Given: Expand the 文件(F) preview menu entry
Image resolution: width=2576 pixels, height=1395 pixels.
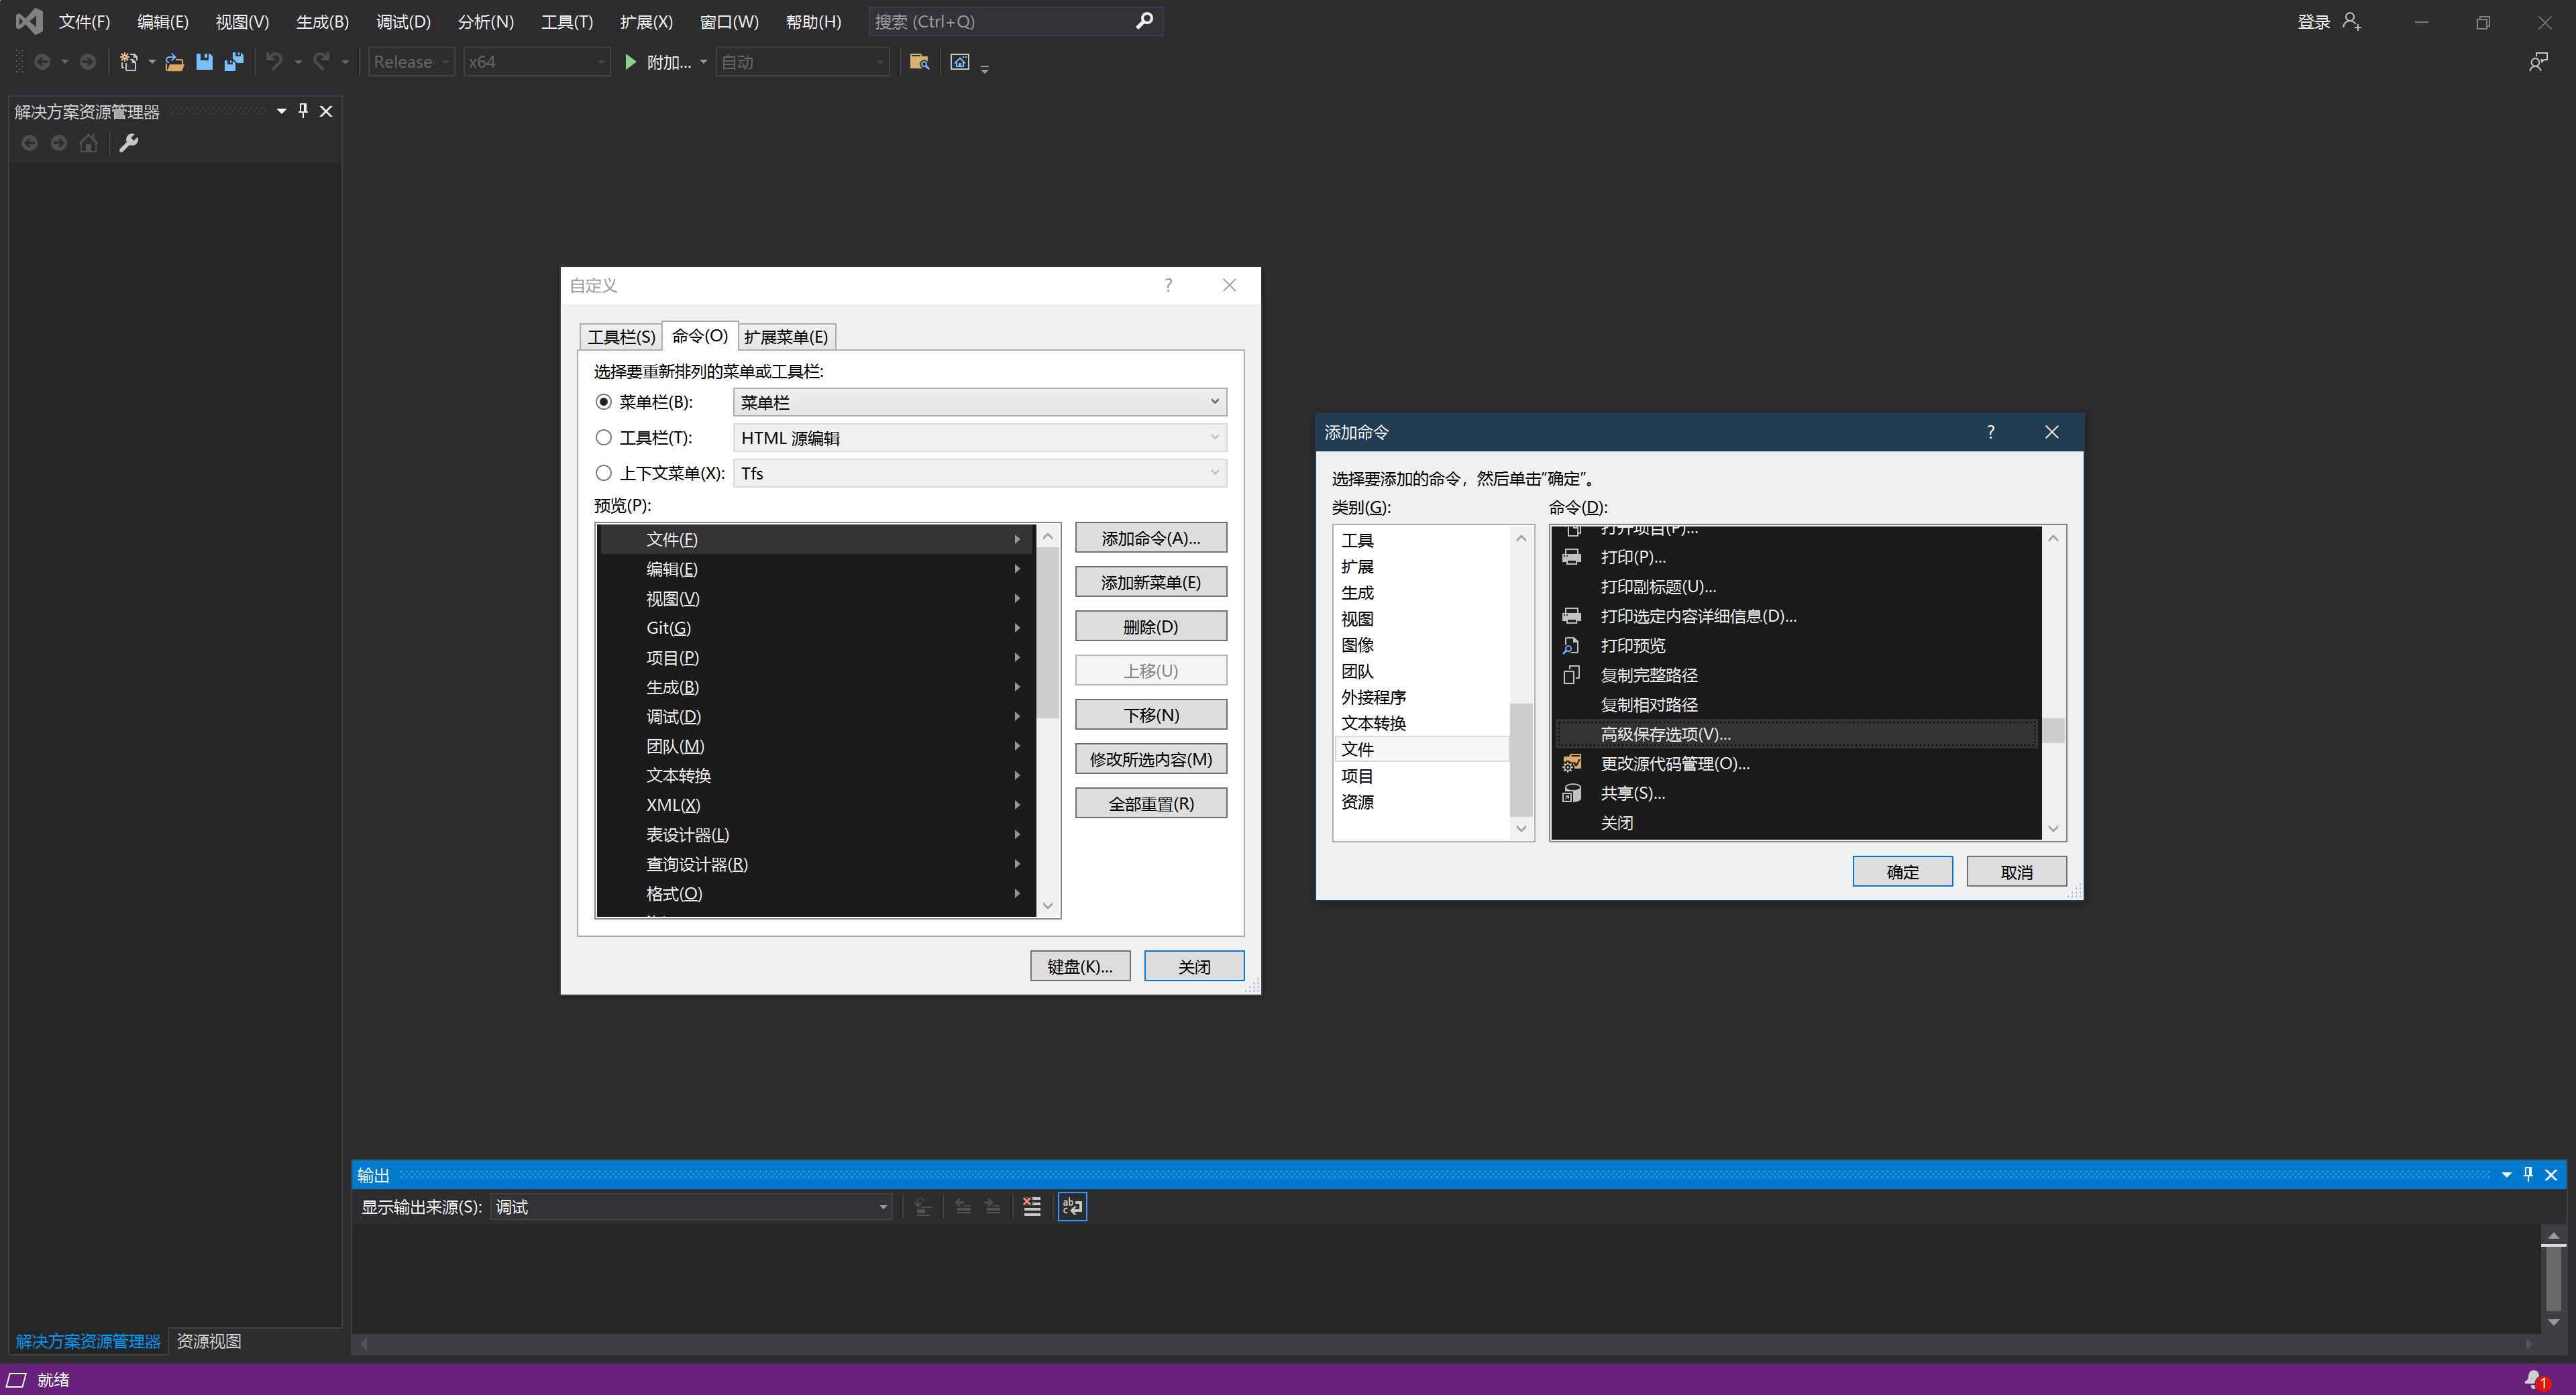Looking at the screenshot, I should [1016, 539].
